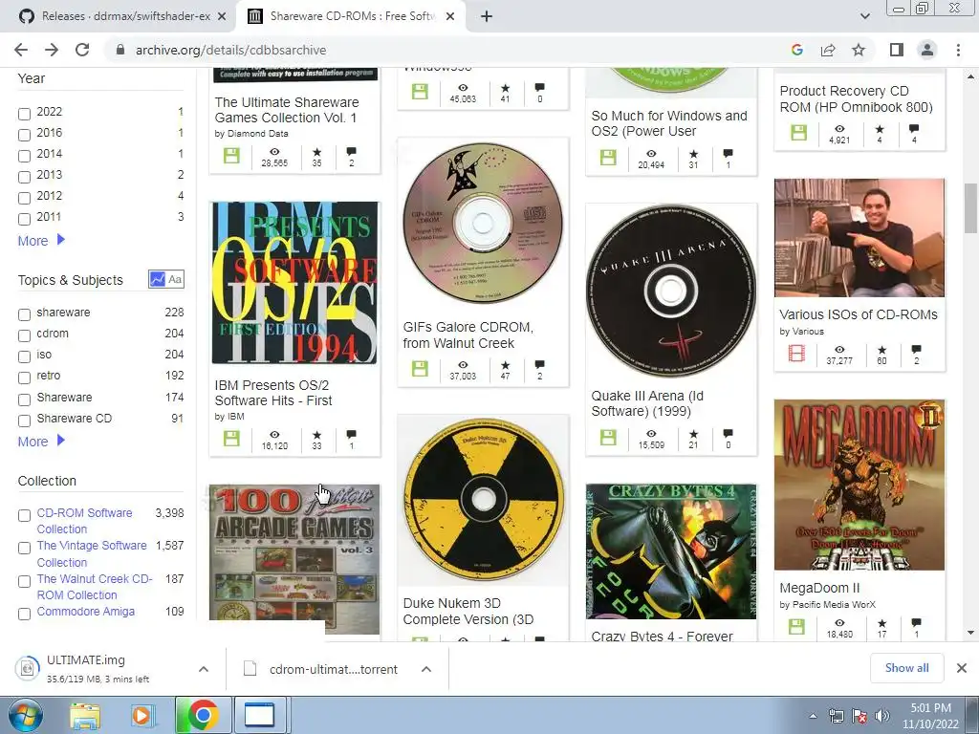Click the Google icon in address bar
The height and width of the screenshot is (734, 979).
(796, 50)
